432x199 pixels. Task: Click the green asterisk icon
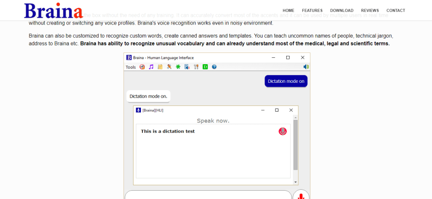pyautogui.click(x=178, y=67)
